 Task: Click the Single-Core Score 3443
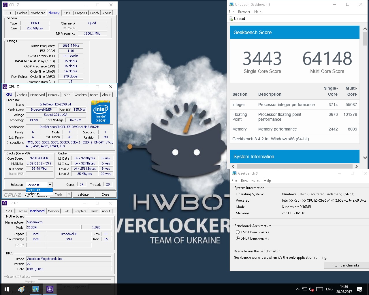click(x=262, y=58)
